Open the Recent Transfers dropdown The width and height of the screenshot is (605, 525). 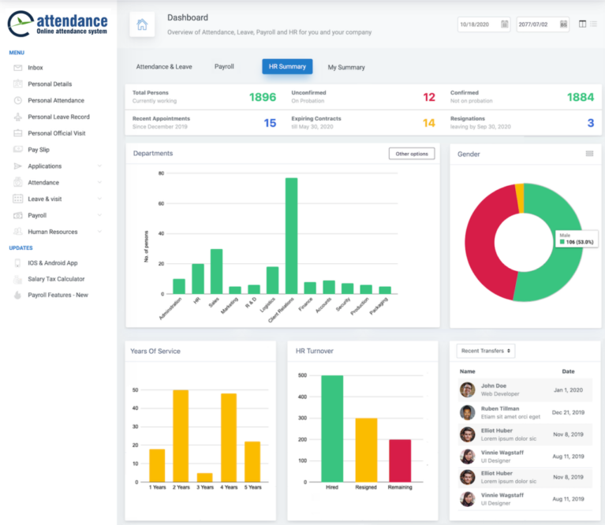tap(486, 351)
